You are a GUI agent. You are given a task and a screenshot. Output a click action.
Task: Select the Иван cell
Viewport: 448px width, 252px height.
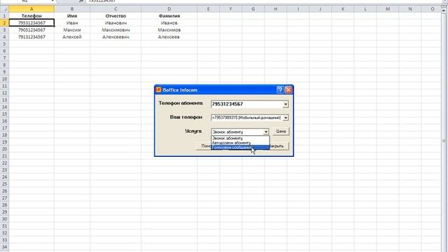click(x=72, y=22)
